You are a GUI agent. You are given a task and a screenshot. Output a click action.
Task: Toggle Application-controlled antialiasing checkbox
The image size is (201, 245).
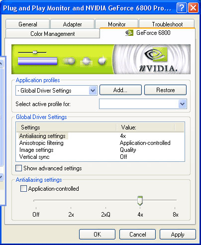(23, 189)
